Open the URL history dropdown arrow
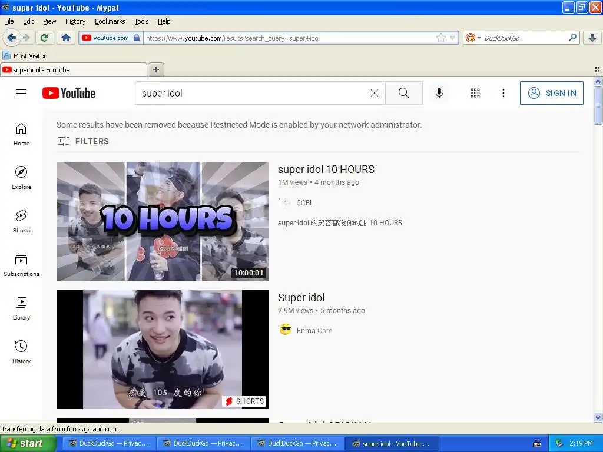 (x=452, y=38)
